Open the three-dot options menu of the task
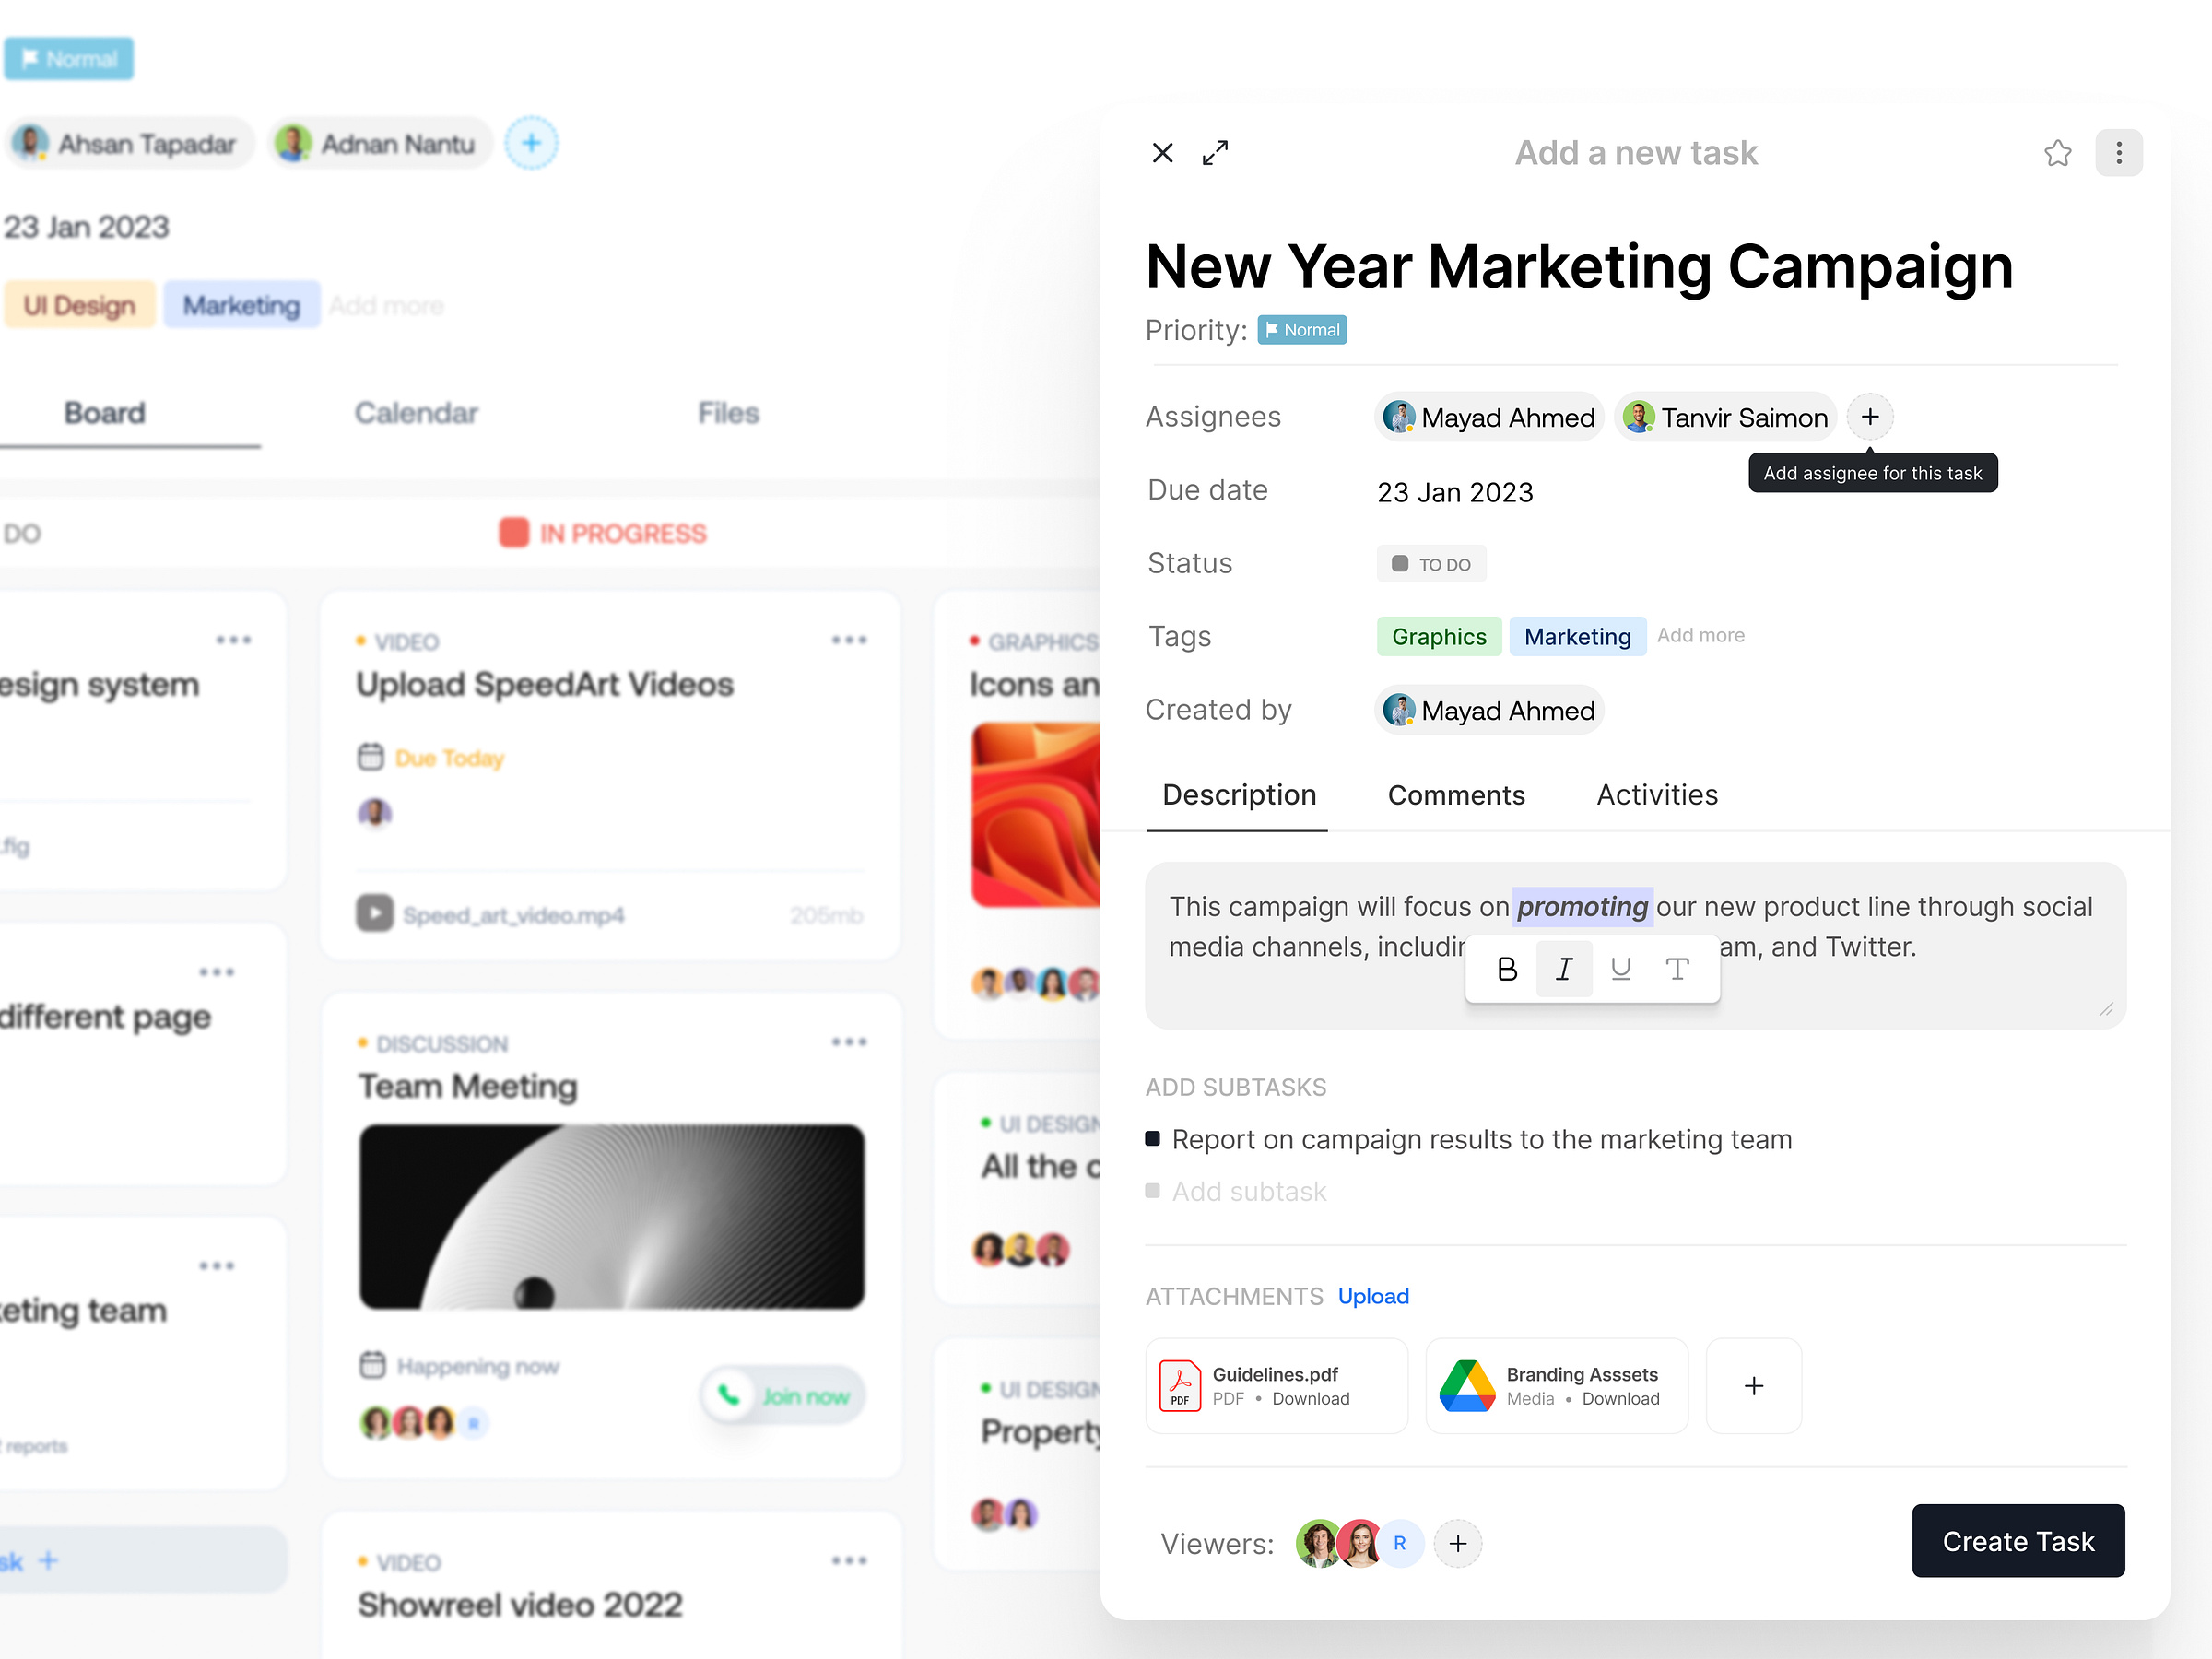Screen dimensions: 2212x1659 2119,152
